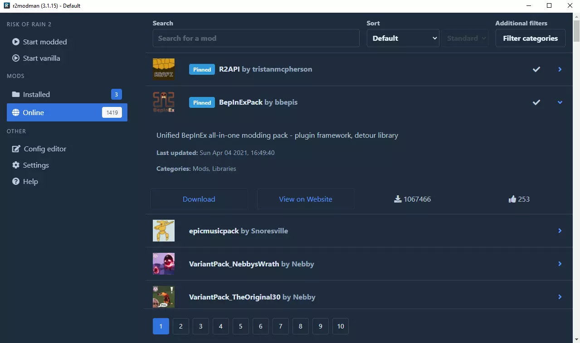Image resolution: width=580 pixels, height=343 pixels.
Task: Go to page 2
Action: 181,326
